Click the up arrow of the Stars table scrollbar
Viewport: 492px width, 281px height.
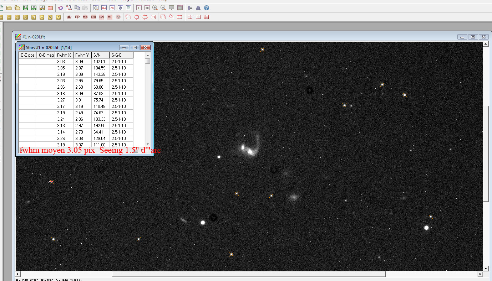tap(148, 55)
